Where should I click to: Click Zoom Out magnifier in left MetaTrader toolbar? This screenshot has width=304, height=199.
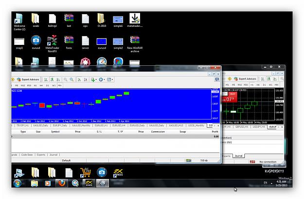(x=72, y=80)
